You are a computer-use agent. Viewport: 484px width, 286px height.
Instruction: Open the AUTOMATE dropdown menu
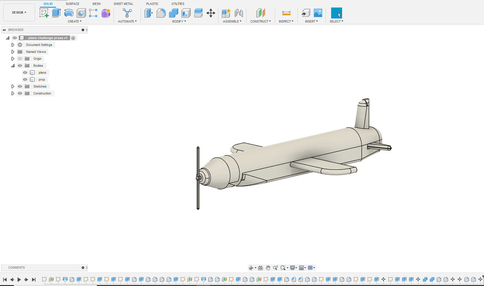click(127, 21)
